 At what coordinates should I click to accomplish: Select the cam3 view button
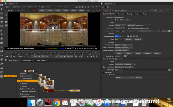58,10
